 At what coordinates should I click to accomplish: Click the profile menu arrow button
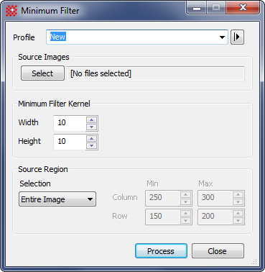(x=237, y=37)
